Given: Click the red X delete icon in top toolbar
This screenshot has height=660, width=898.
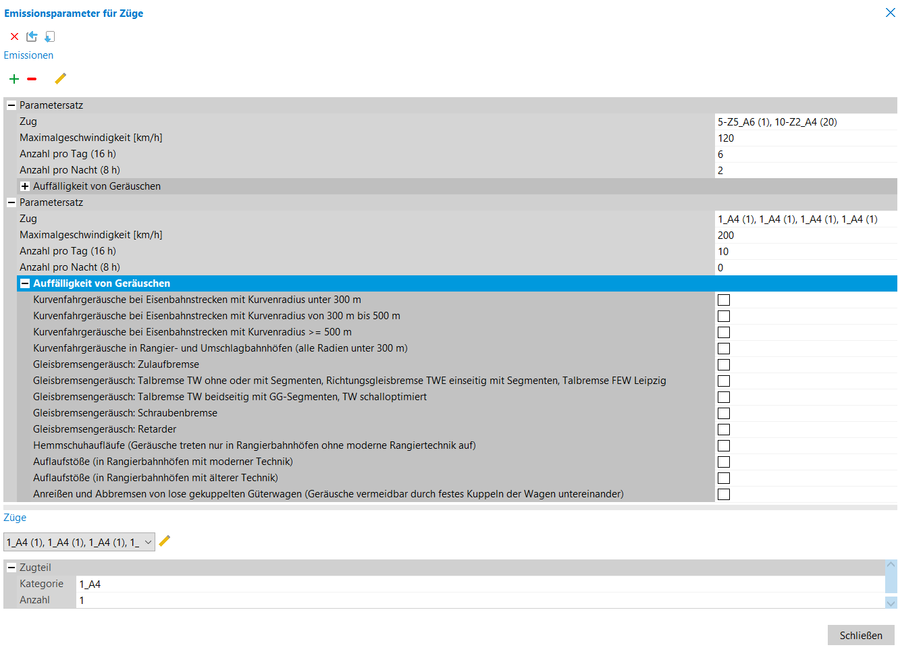Looking at the screenshot, I should click(x=14, y=36).
